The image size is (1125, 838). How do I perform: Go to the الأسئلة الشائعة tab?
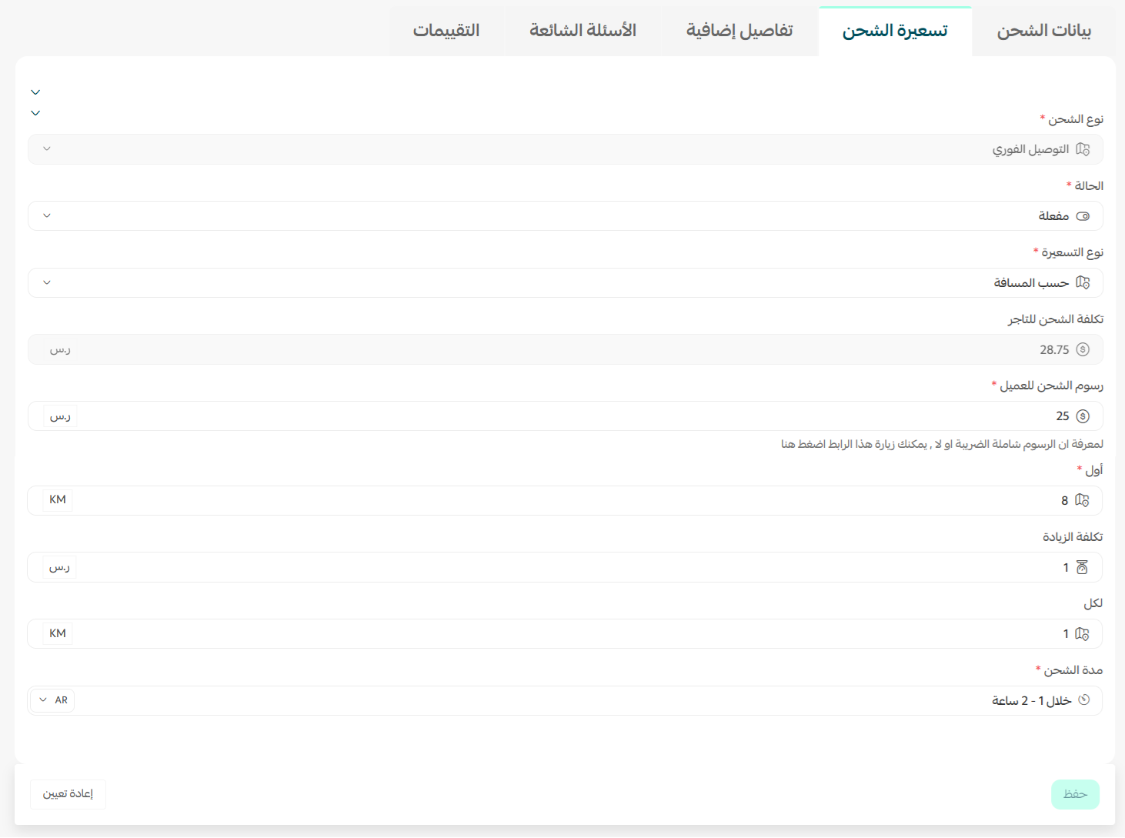[583, 31]
